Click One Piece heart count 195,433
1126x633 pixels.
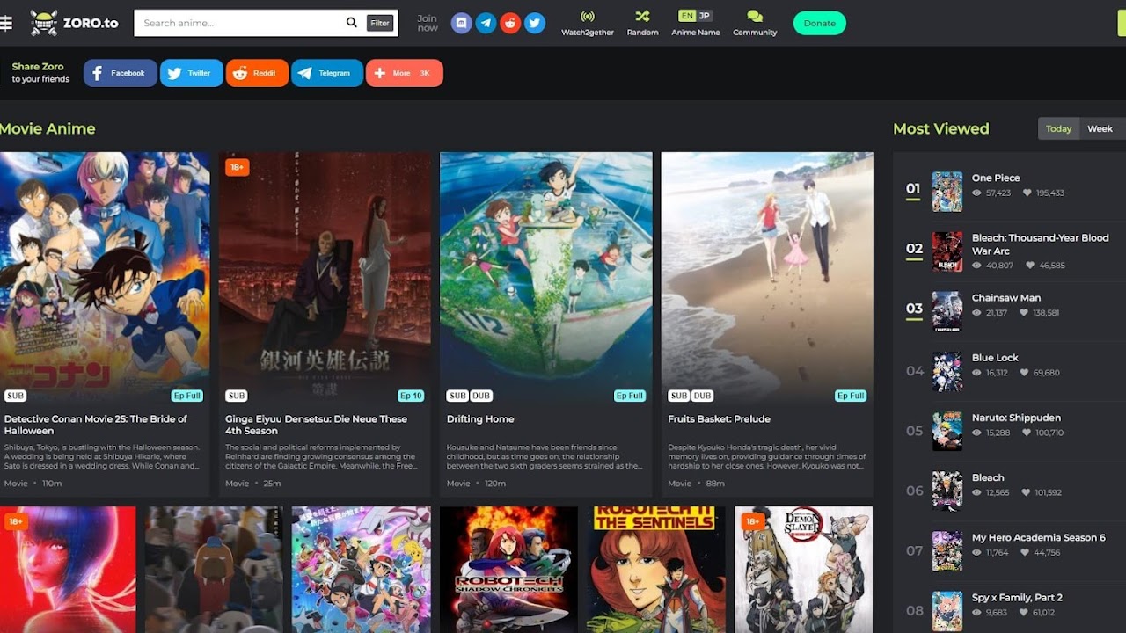(x=1044, y=193)
